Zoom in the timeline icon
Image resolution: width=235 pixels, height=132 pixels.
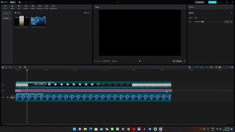click(232, 67)
